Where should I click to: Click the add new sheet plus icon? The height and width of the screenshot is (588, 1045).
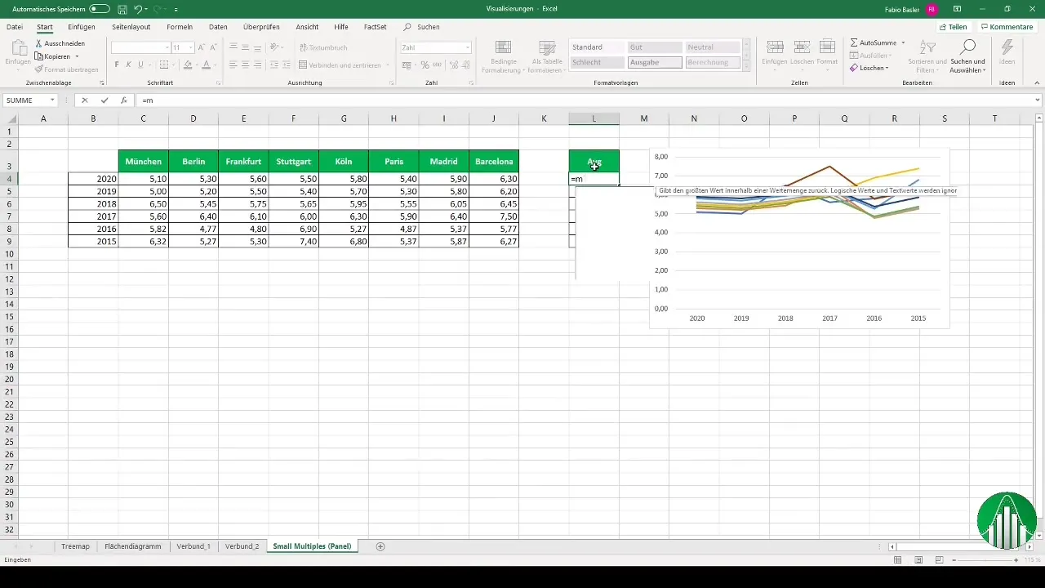point(380,546)
